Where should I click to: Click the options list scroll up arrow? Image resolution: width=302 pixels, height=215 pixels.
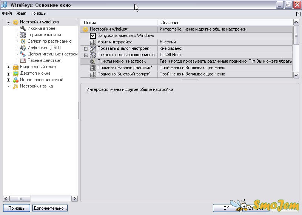(296, 22)
